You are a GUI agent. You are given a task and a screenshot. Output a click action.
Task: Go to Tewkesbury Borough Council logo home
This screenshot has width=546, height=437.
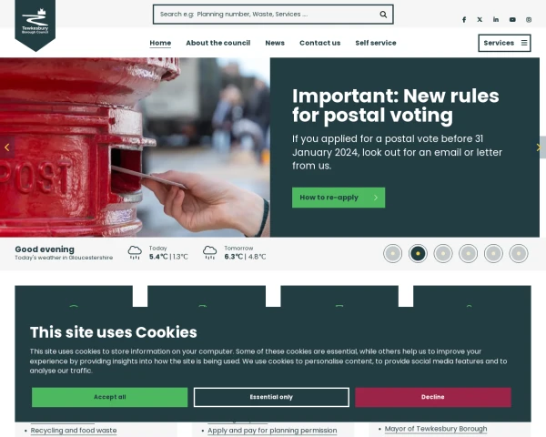(35, 25)
